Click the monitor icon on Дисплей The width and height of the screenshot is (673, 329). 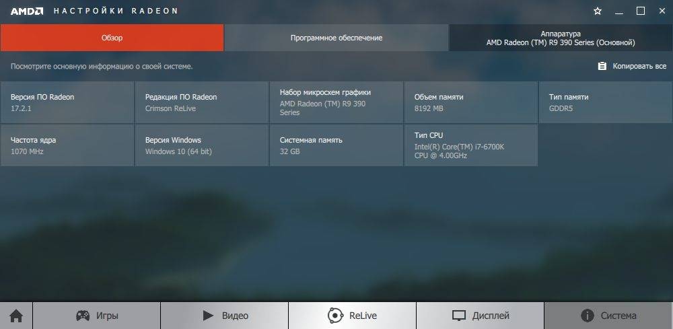click(x=459, y=316)
